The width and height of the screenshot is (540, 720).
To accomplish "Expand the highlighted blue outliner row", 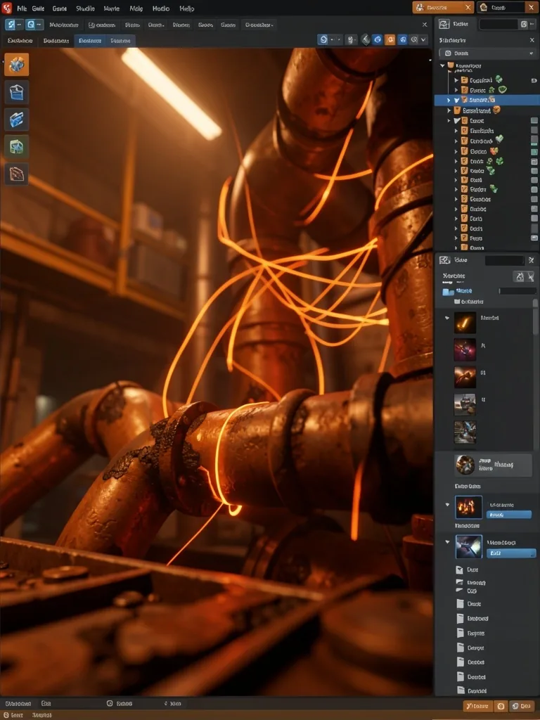I will (449, 100).
